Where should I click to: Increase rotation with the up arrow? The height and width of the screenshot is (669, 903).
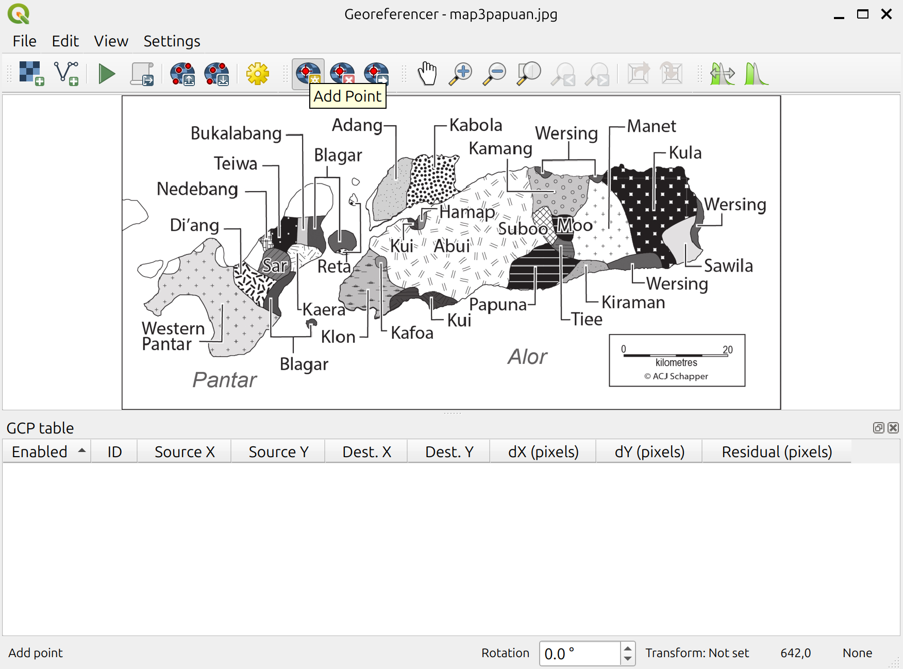click(627, 648)
